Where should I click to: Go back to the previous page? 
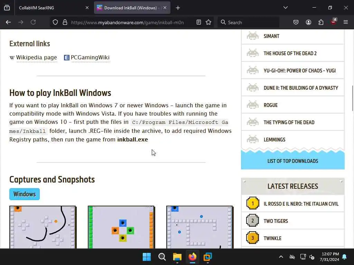point(8,22)
